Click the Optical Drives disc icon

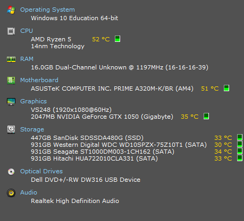pos(11,172)
